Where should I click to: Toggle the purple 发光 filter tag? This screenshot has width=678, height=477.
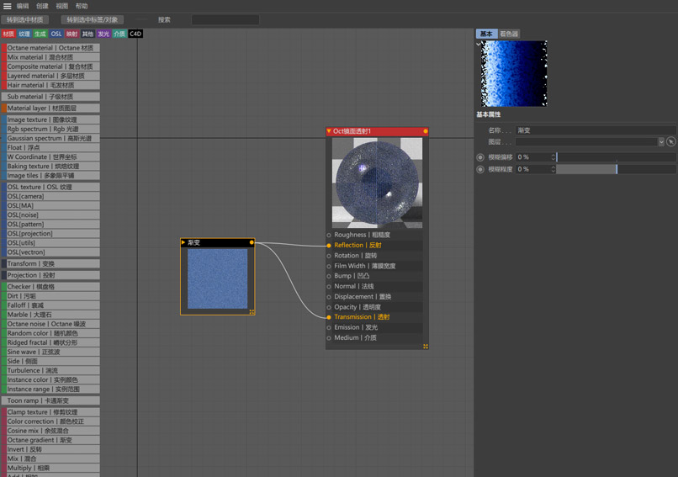(x=103, y=34)
